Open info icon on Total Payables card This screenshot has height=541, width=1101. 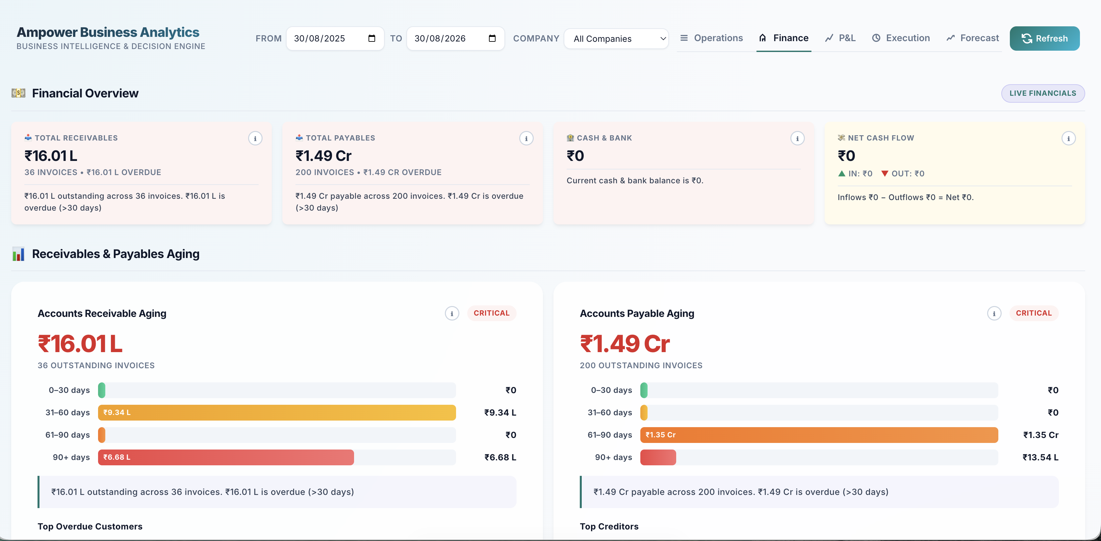(526, 139)
